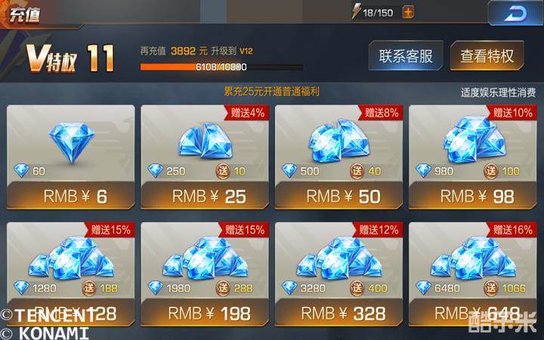Buy the RMB ¥ 6 pack
Viewport: 544px width, 340px height.
(x=71, y=196)
